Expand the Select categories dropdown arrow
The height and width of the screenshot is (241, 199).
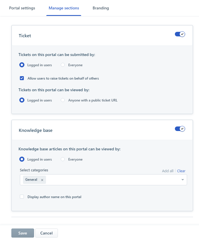tap(183, 180)
